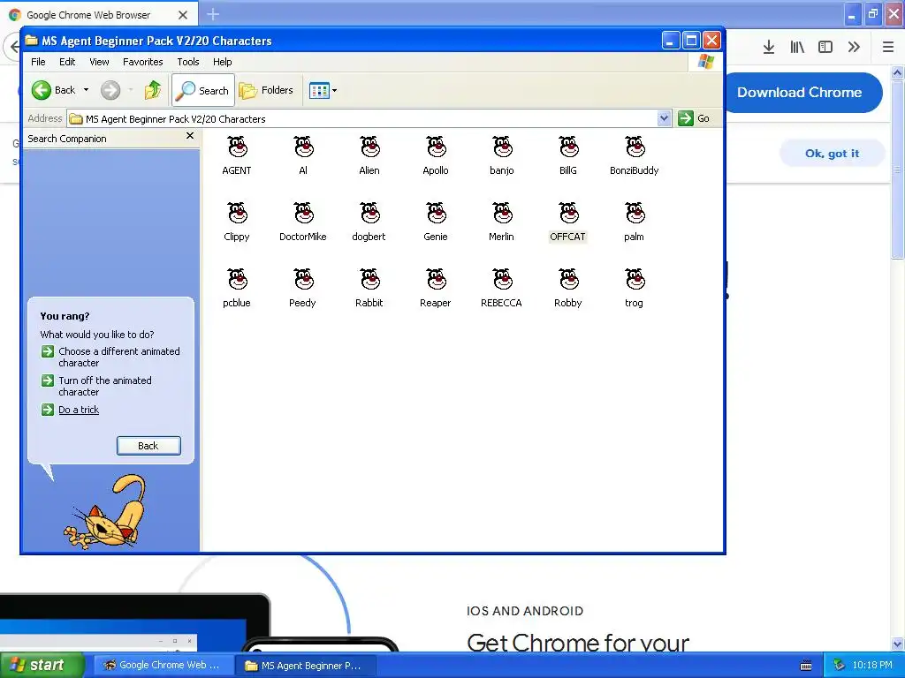Select the BonziBuddy character icon
905x678 pixels.
click(x=635, y=147)
